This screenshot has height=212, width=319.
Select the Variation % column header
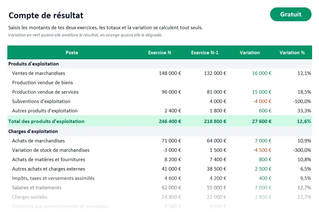pyautogui.click(x=292, y=52)
